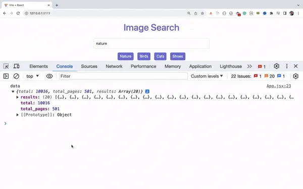Click the red error count badge

(x=262, y=67)
